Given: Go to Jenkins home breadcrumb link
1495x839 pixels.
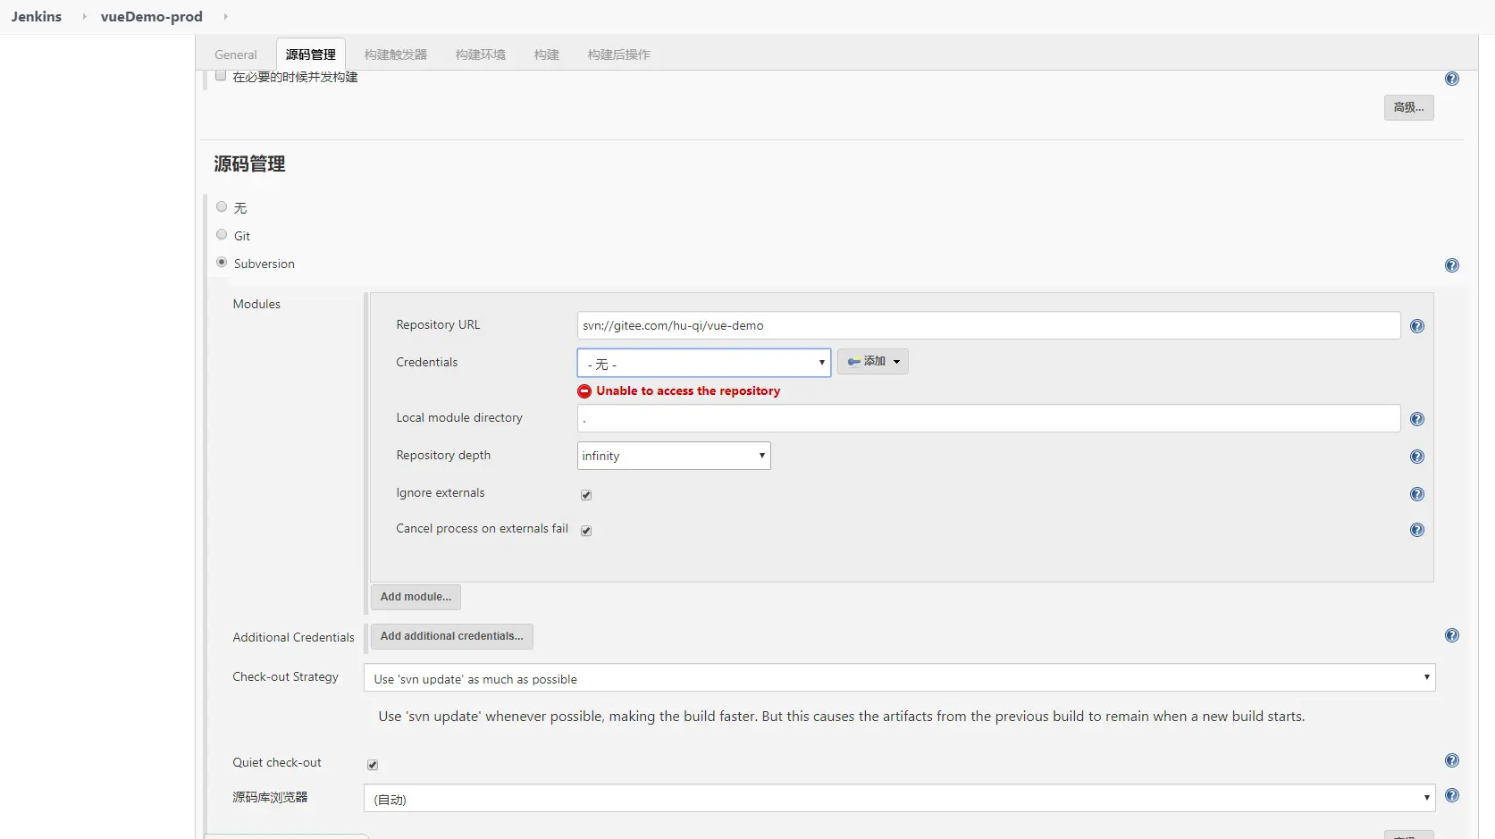Looking at the screenshot, I should click(37, 16).
